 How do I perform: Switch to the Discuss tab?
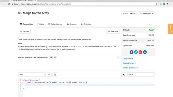pyautogui.click(x=71, y=24)
